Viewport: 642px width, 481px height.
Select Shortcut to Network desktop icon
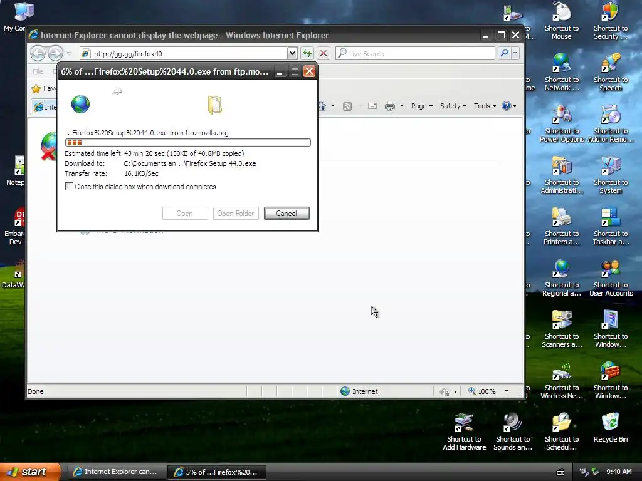[562, 72]
